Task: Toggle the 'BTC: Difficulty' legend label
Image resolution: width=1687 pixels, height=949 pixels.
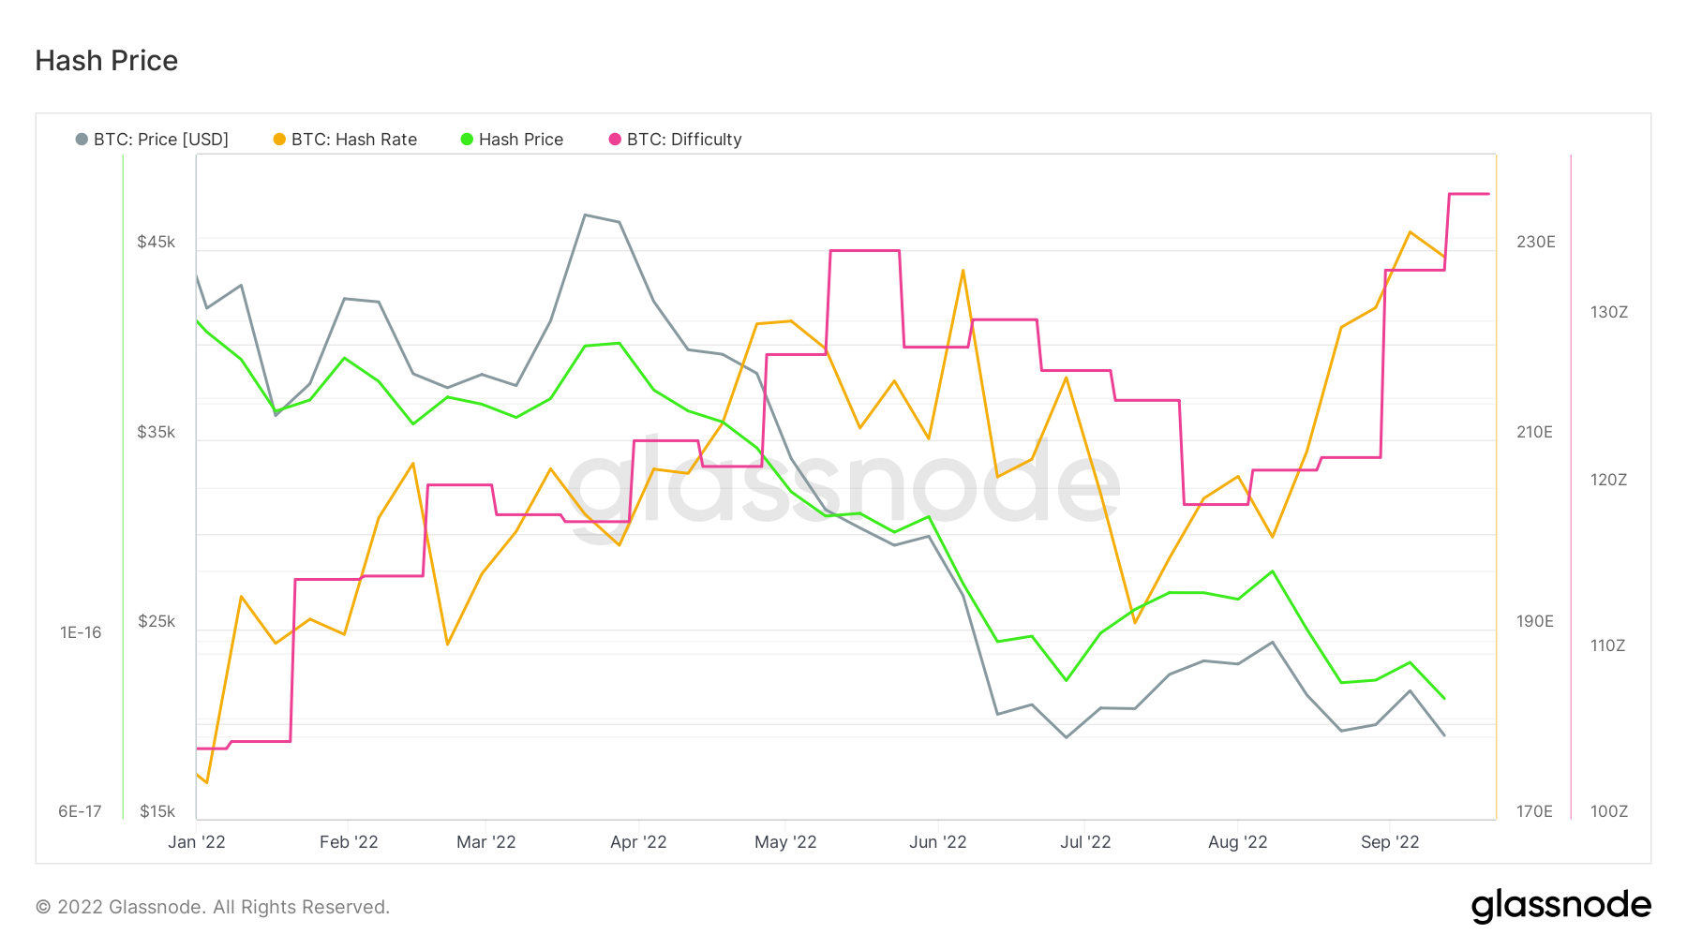Action: (x=683, y=140)
